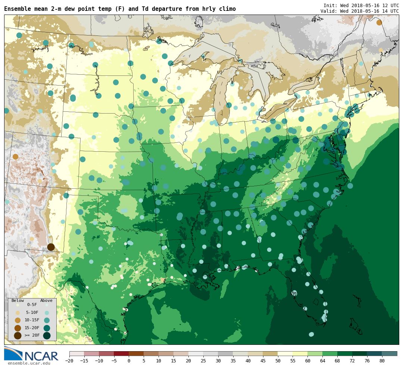The height and width of the screenshot is (368, 403).
Task: Pick the dark green colorbar swatch between 68 and 72
Action: click(x=345, y=353)
